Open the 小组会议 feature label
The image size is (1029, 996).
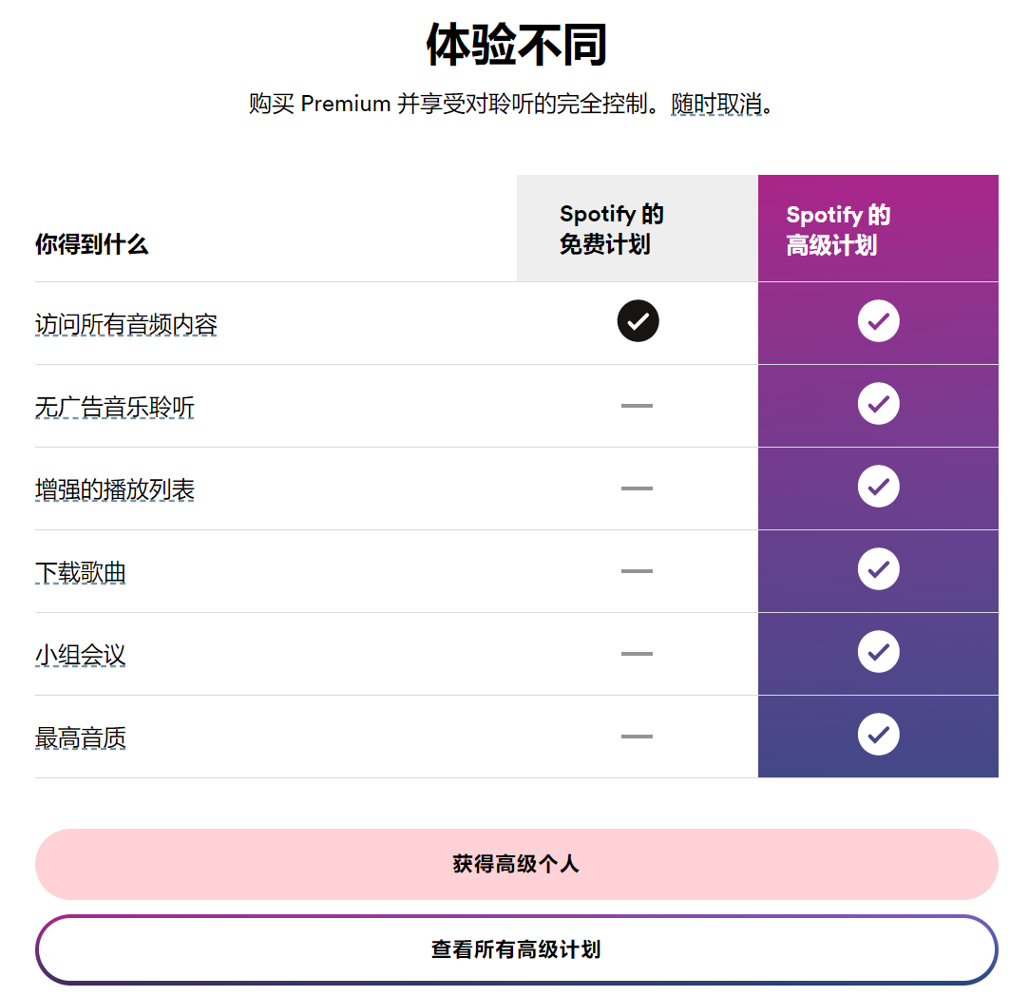(x=81, y=656)
